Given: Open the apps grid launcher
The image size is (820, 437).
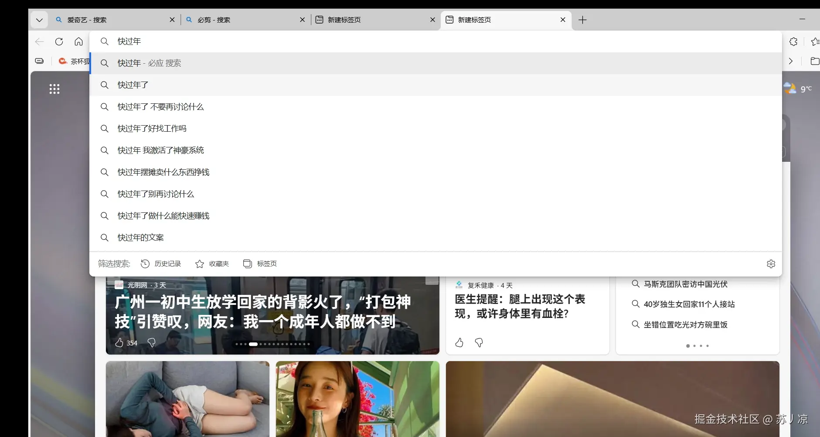Looking at the screenshot, I should (x=54, y=89).
